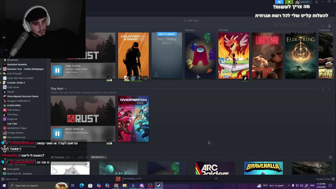The height and width of the screenshot is (189, 336).
Task: Click the friend avatar on Business Tour card
Action: click(245, 78)
